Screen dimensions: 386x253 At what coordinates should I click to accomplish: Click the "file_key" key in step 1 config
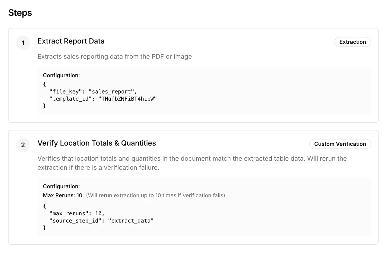[65, 91]
